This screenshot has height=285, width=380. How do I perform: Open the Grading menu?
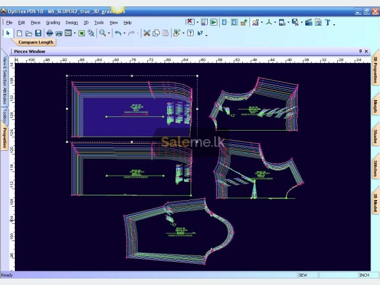point(53,23)
